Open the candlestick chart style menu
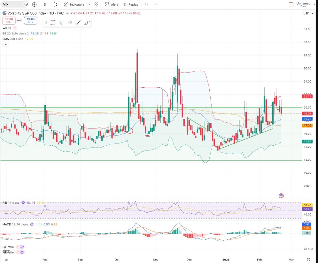 [56, 4]
